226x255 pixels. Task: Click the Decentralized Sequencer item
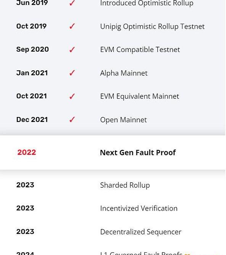[141, 232]
